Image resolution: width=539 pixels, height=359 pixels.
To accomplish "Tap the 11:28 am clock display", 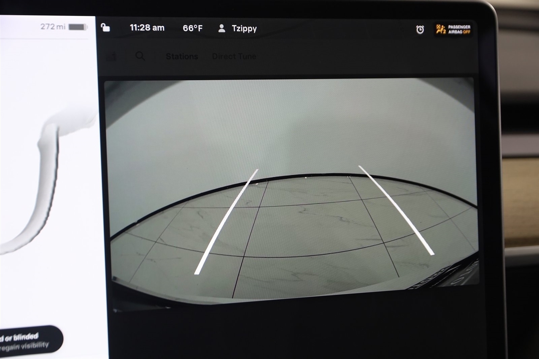I will [x=147, y=28].
